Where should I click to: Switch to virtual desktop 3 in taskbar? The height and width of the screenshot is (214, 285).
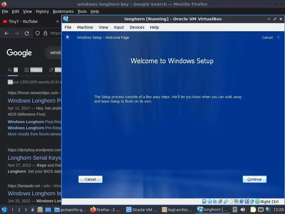[x=26, y=210]
